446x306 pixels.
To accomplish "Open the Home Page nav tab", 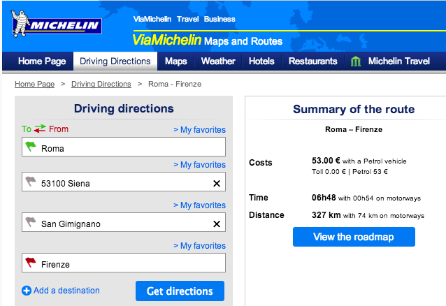I will [42, 61].
